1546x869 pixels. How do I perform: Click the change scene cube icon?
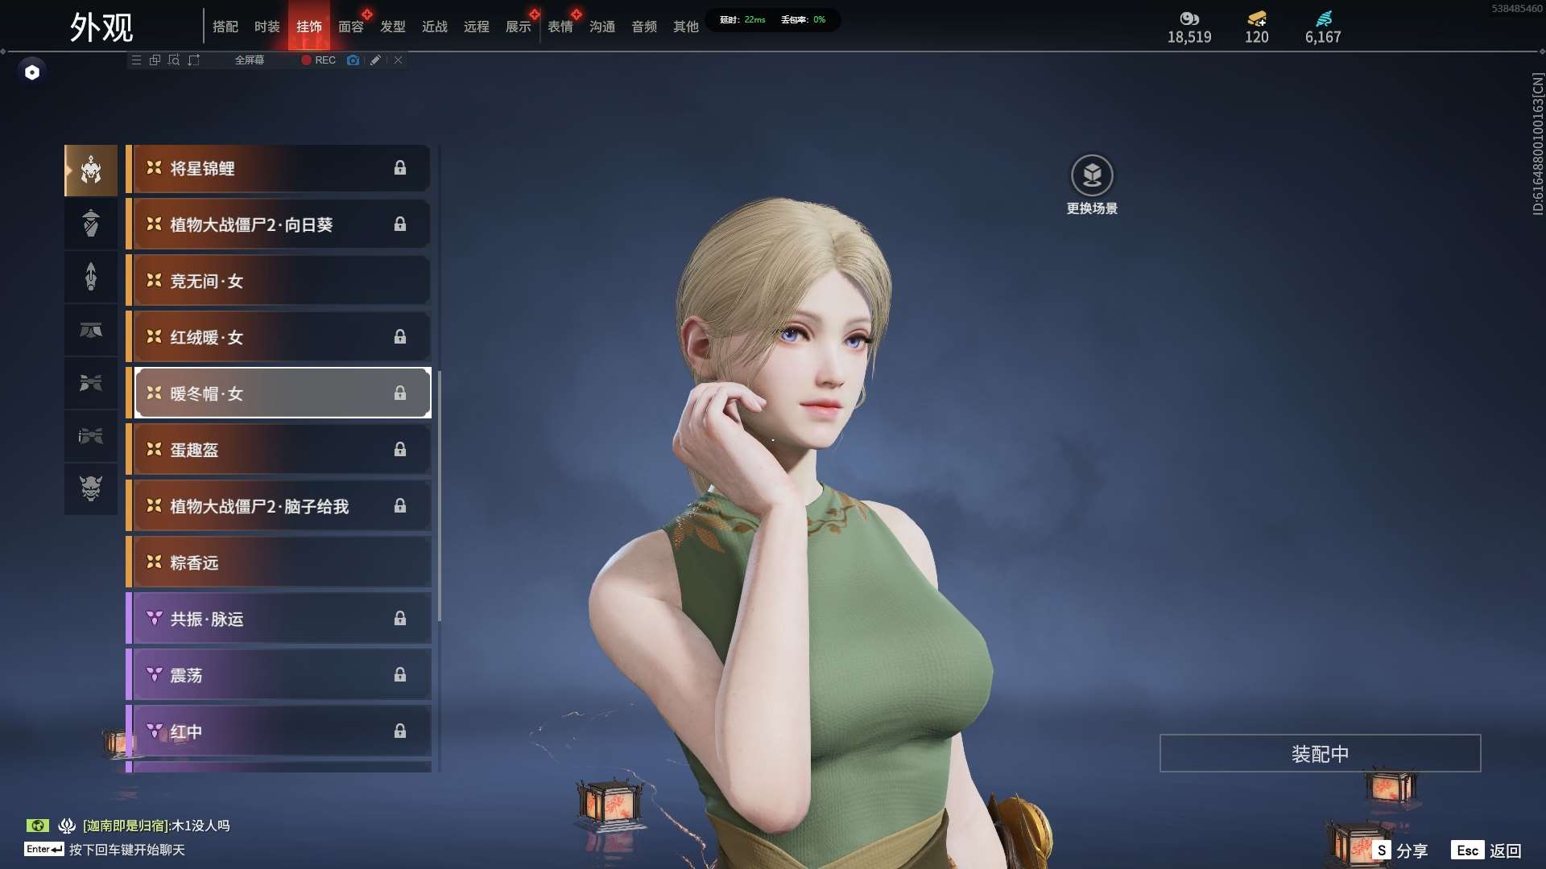(1092, 175)
